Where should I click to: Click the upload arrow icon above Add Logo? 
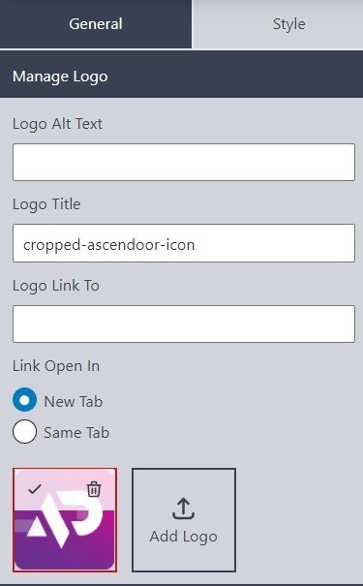[183, 509]
